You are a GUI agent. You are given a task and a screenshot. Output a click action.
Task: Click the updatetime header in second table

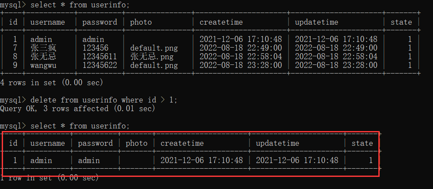(x=277, y=143)
